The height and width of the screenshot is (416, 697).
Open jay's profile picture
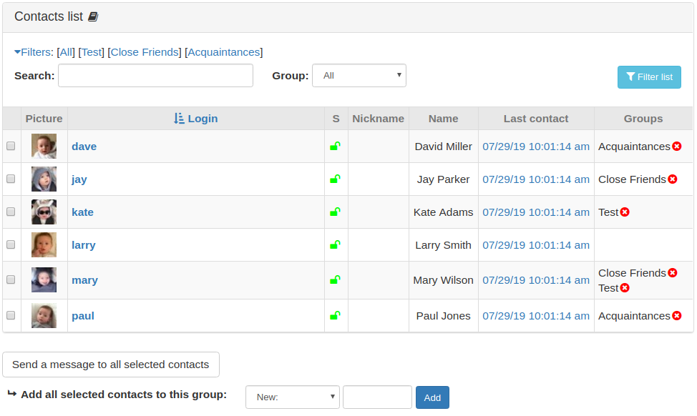coord(44,179)
